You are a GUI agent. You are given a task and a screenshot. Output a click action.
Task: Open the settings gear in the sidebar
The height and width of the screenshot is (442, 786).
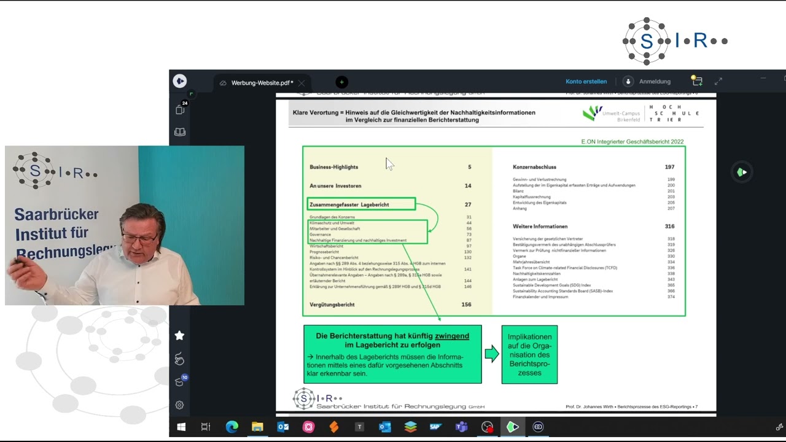point(179,405)
